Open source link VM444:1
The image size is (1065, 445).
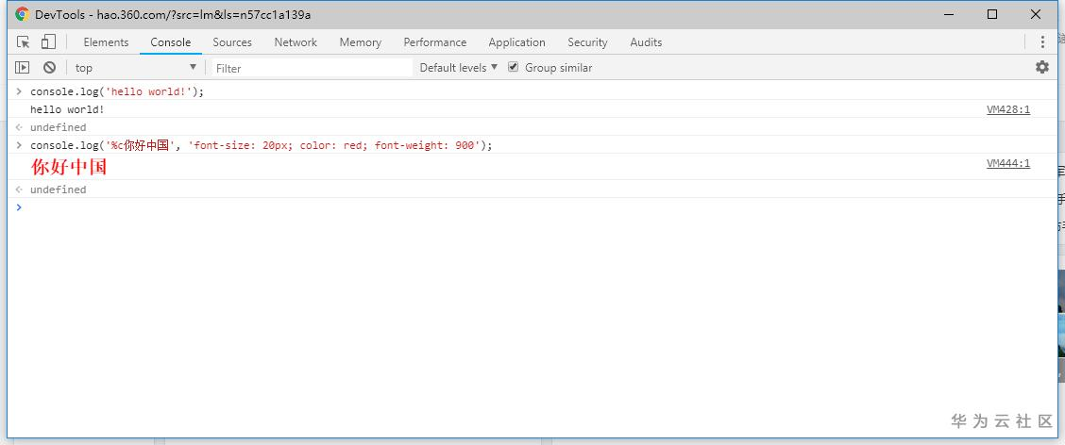(x=1008, y=164)
